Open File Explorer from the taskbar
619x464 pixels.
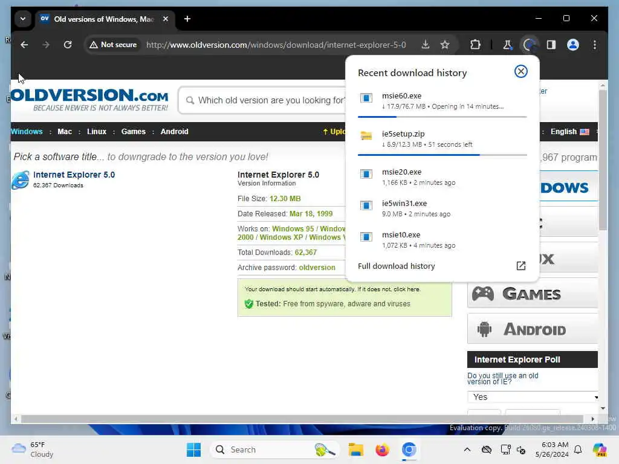pos(355,449)
